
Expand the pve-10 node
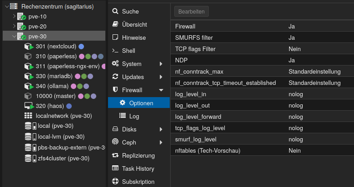click(14, 17)
